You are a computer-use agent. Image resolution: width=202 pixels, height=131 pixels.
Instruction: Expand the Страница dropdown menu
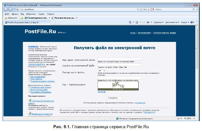tap(159, 22)
